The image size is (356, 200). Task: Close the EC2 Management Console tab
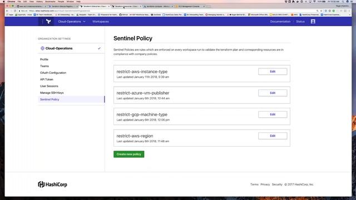204,6
